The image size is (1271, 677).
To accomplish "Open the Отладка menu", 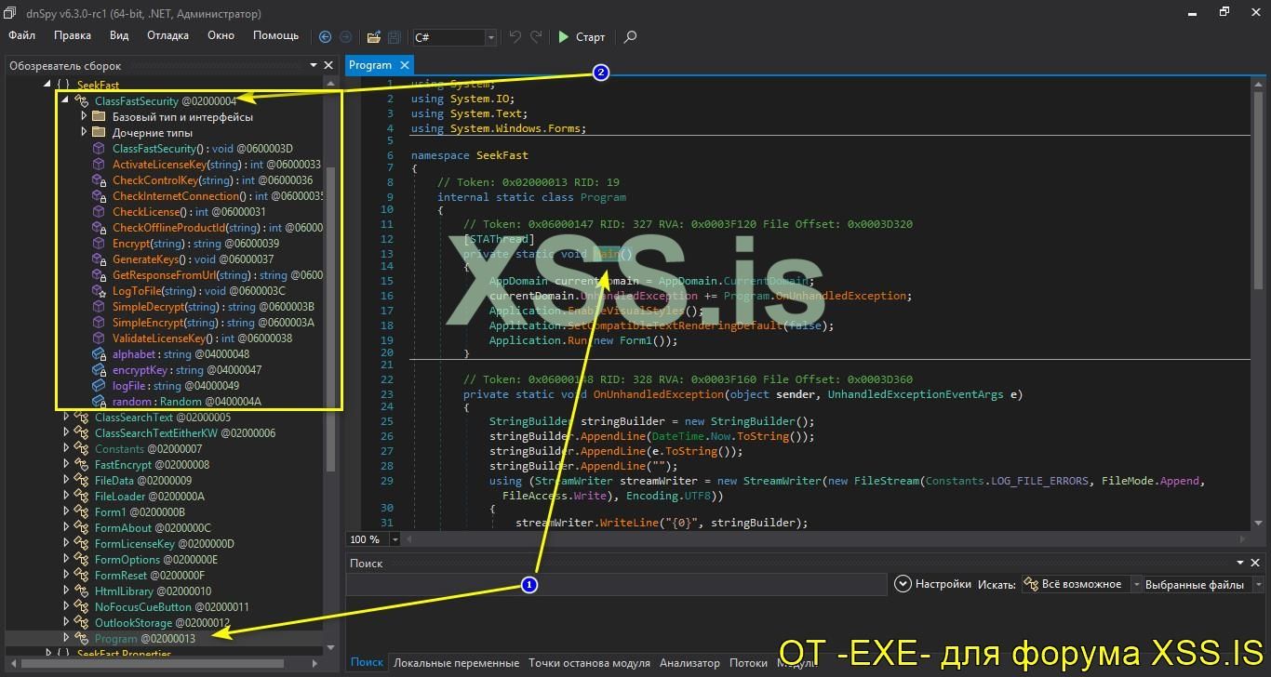I will [x=167, y=35].
